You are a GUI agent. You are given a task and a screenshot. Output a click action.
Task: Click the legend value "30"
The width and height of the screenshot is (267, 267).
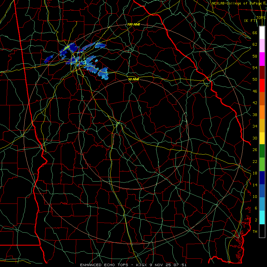click(x=255, y=138)
